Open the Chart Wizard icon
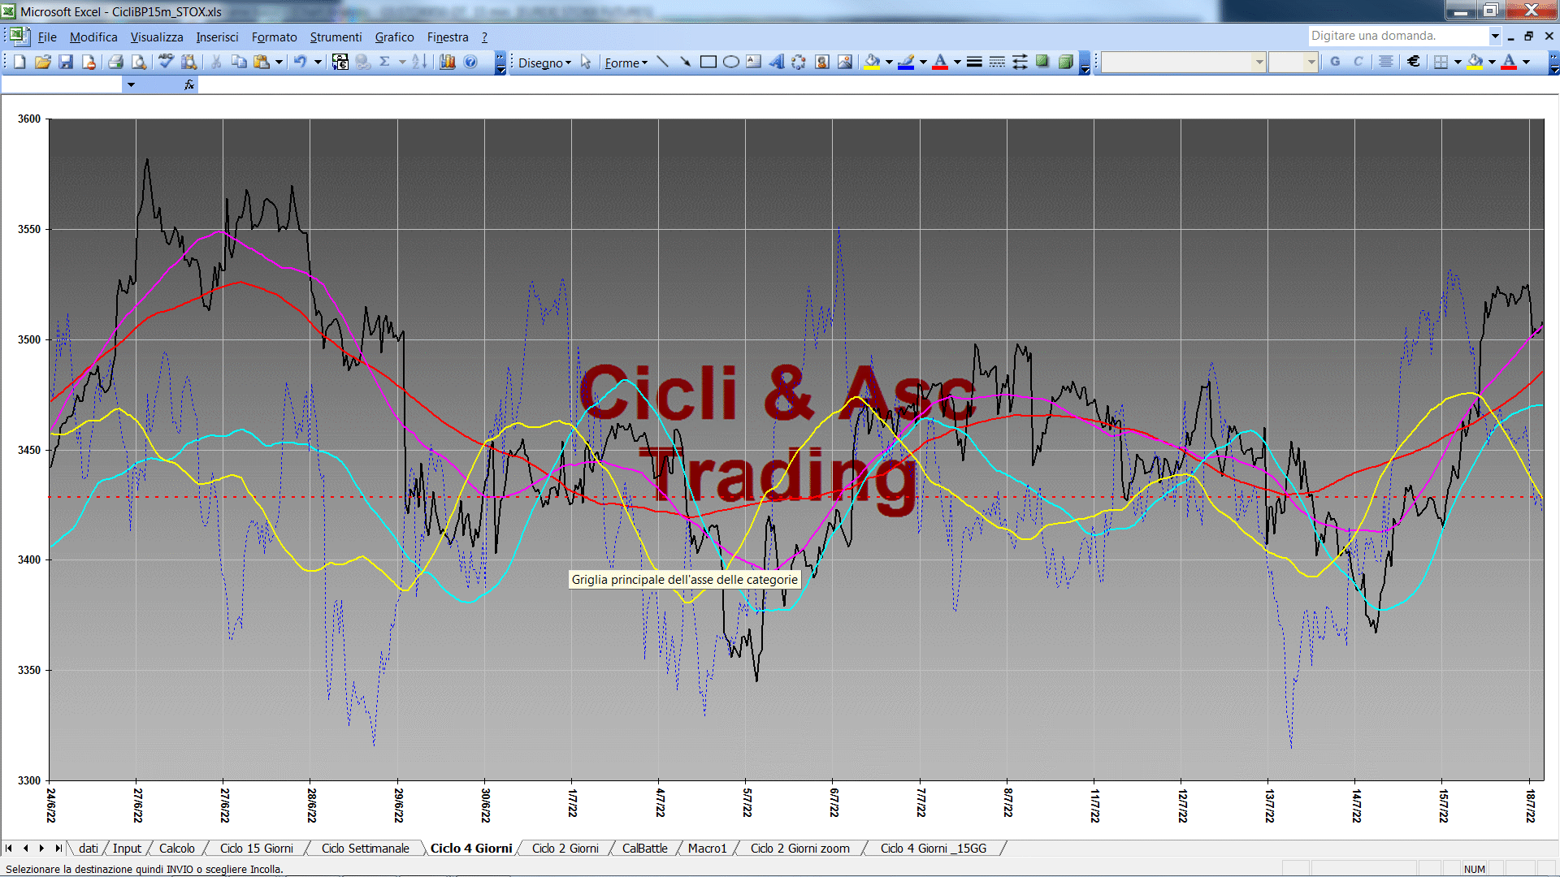Viewport: 1560px width, 877px height. click(x=447, y=62)
